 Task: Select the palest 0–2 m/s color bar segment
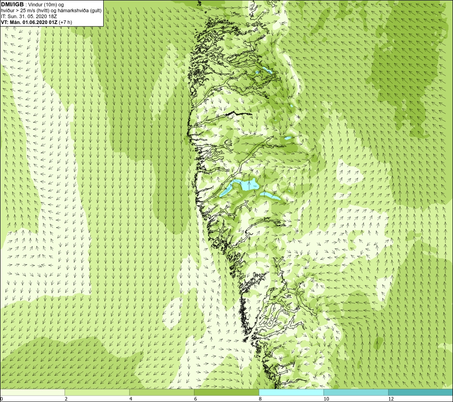tap(32, 392)
